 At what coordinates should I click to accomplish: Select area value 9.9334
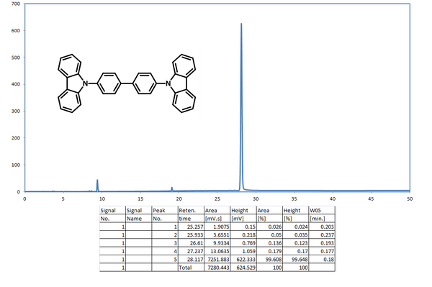(x=221, y=243)
